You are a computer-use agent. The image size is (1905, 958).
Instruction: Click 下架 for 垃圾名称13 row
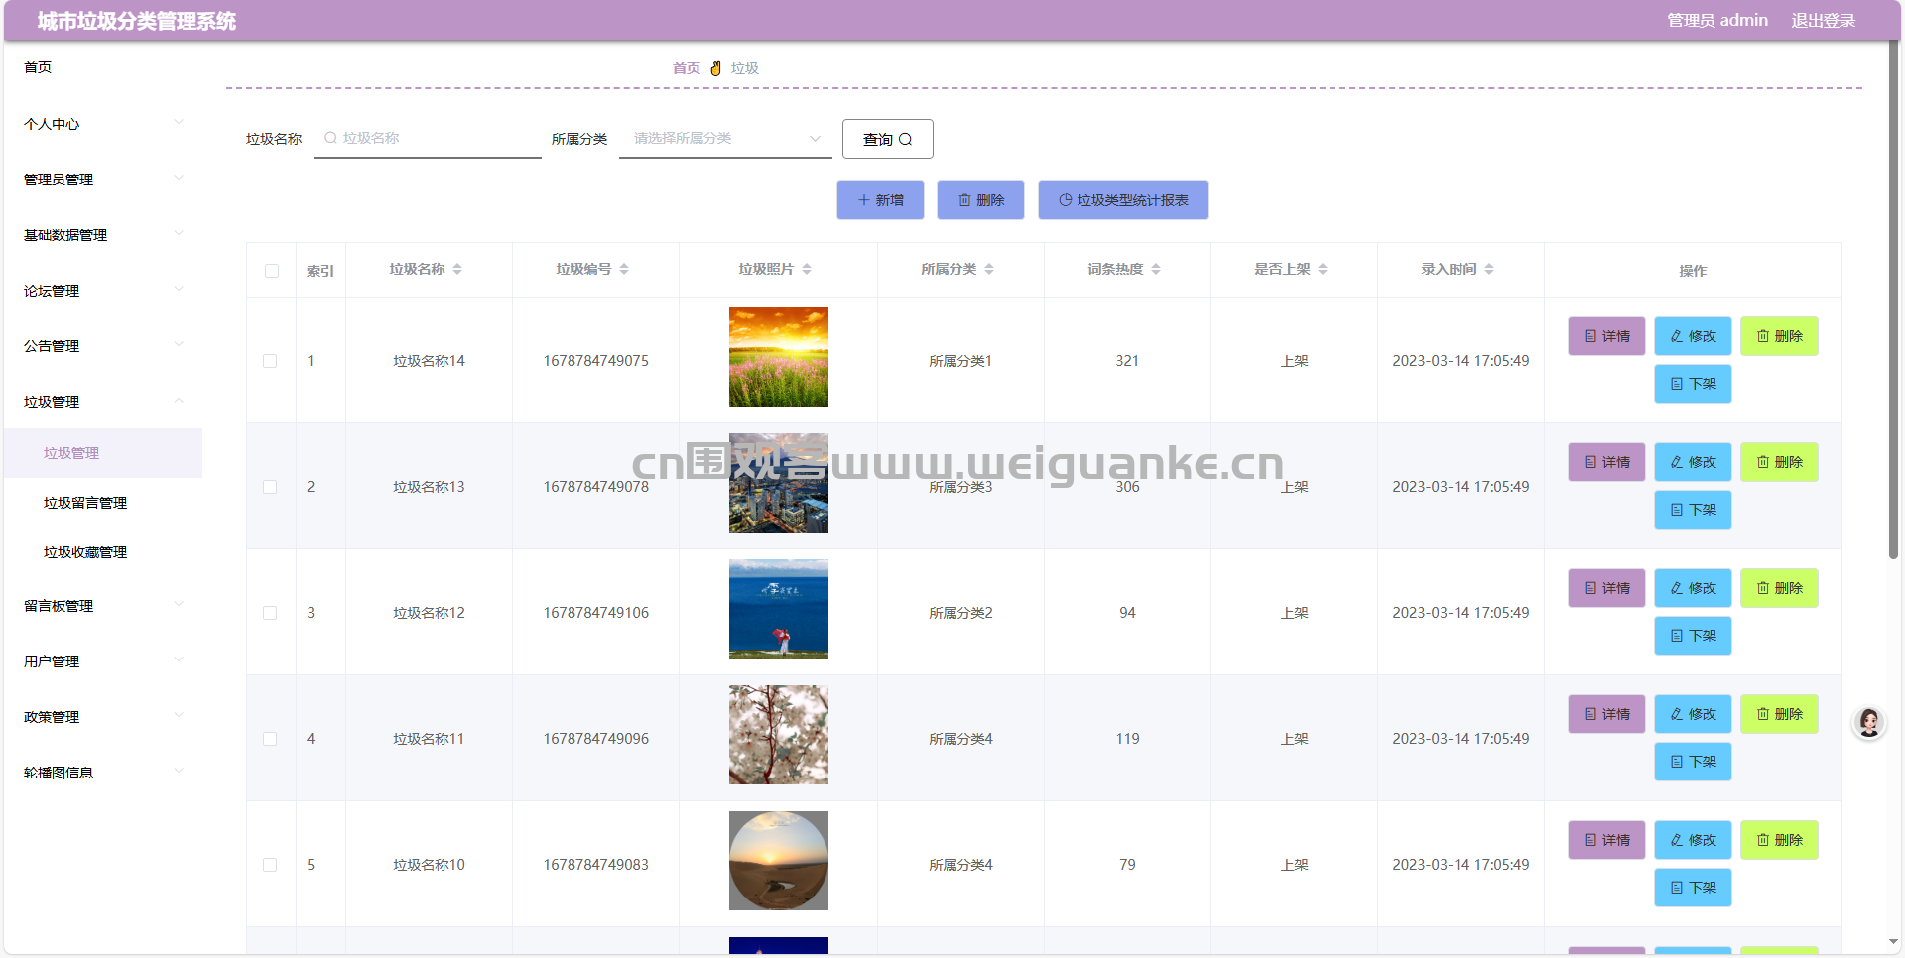pos(1693,510)
